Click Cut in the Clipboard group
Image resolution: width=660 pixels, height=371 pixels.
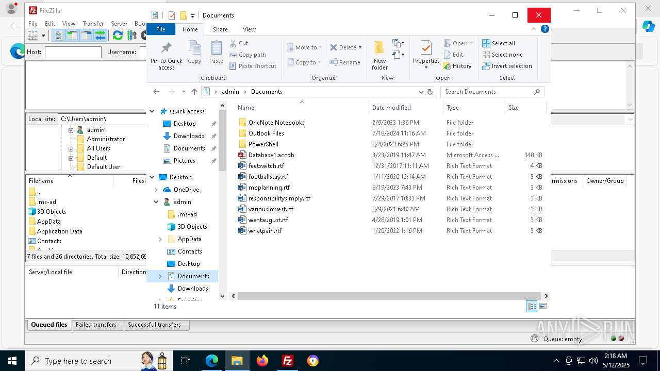pos(239,43)
